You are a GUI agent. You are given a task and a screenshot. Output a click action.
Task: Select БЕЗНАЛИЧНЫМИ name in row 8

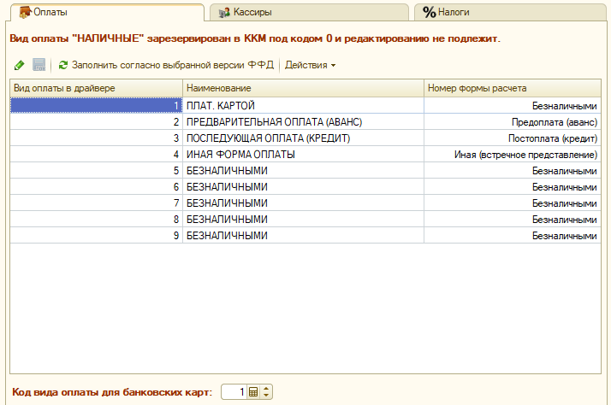click(303, 219)
